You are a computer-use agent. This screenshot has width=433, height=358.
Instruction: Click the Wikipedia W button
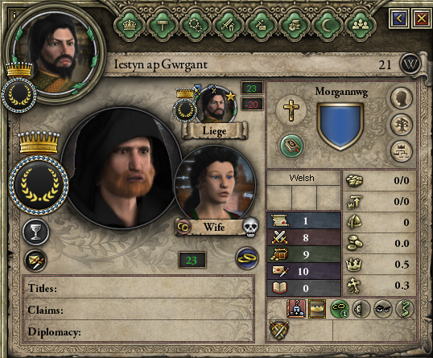click(410, 64)
